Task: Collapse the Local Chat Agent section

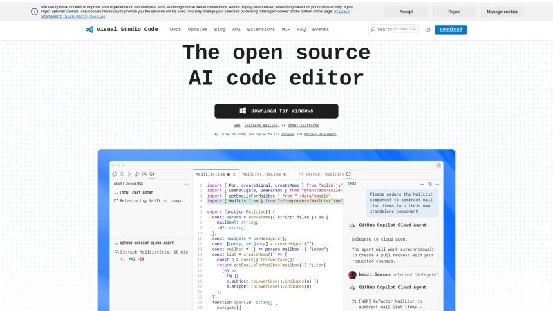Action: [116, 194]
